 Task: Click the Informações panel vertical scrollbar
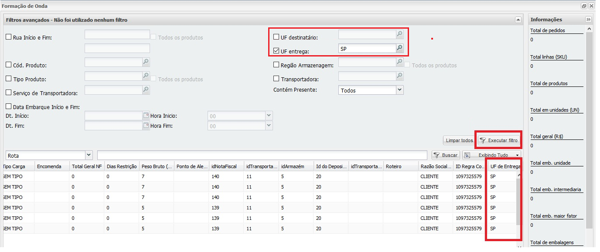click(589, 130)
